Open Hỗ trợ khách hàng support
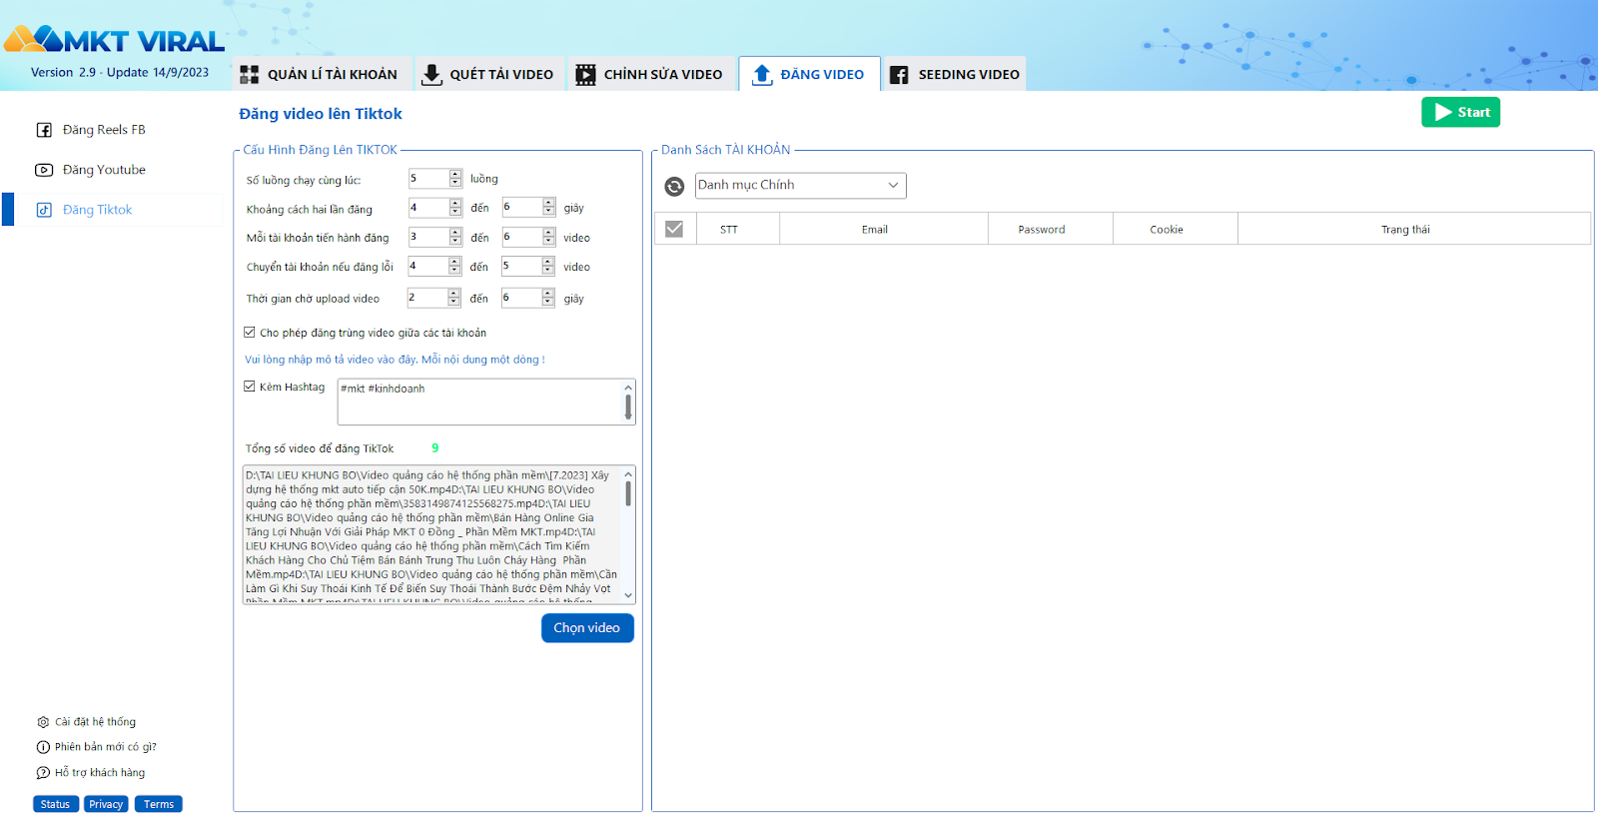Screen dimensions: 1598x813 [100, 773]
